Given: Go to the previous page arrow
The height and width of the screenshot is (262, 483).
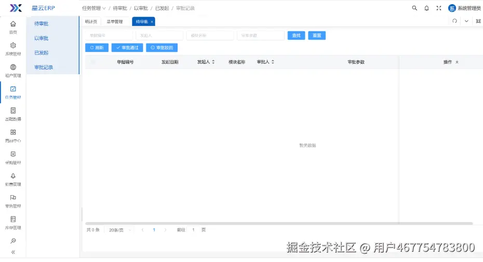Looking at the screenshot, I should (142, 230).
